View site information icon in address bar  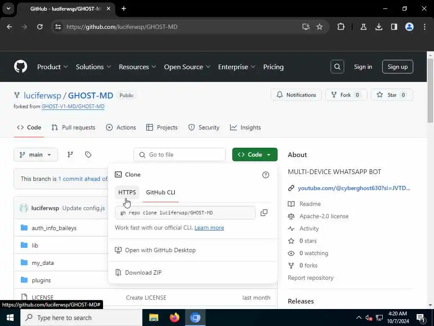coord(58,27)
